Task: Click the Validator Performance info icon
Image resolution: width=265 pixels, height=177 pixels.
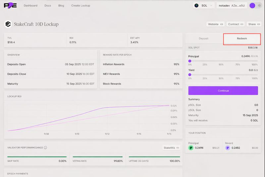Action: point(45,148)
